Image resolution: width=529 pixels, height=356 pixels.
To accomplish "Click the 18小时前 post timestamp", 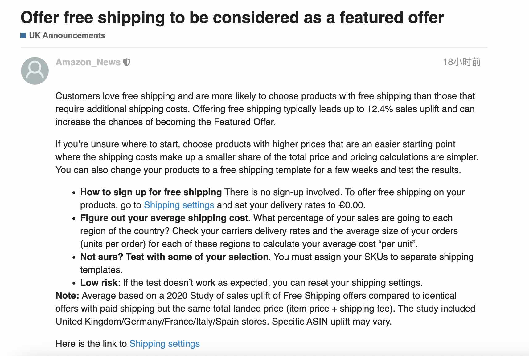I will point(462,62).
